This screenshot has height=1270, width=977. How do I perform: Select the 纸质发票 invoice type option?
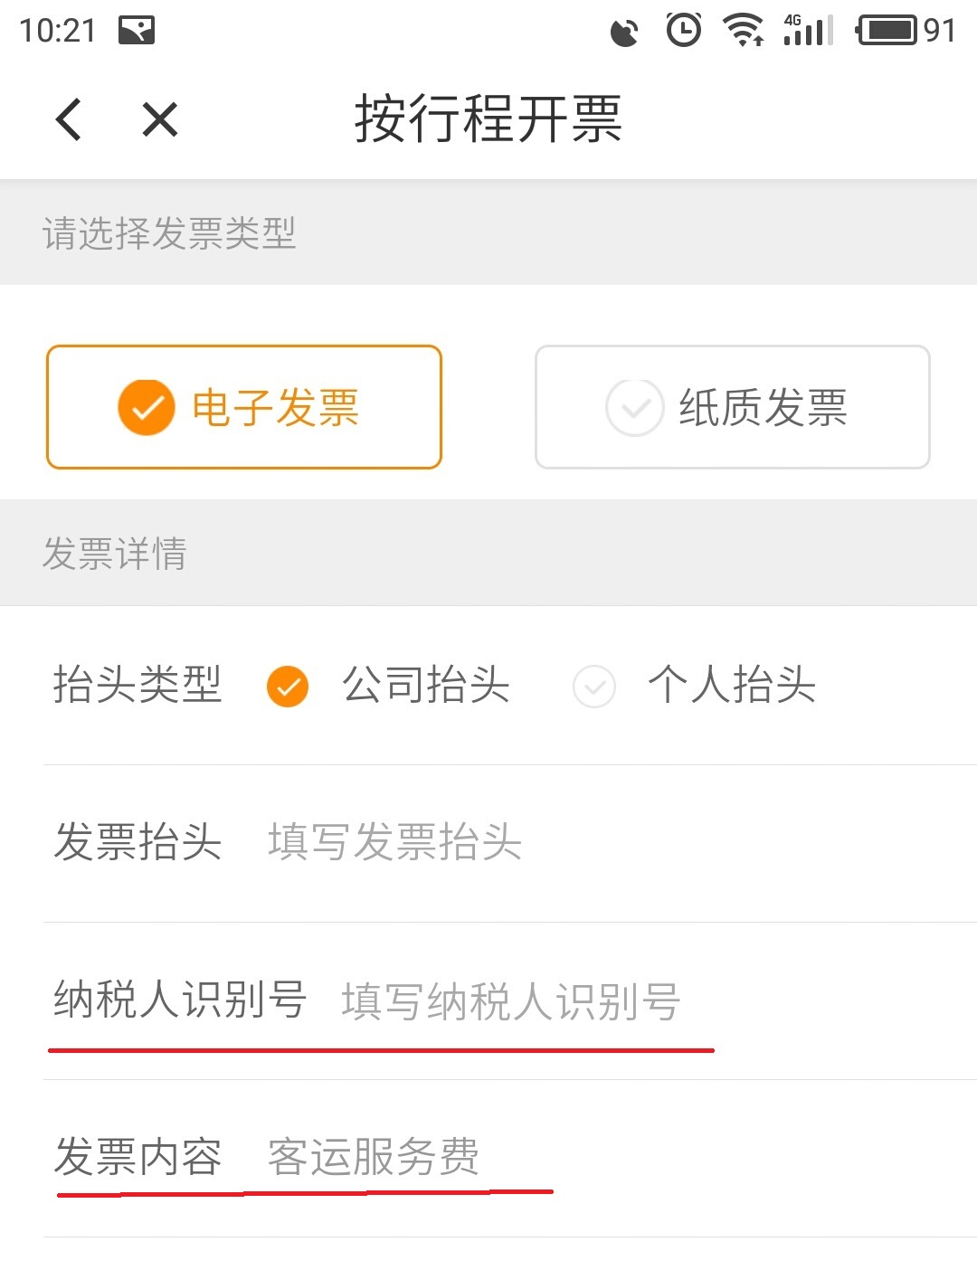(732, 407)
